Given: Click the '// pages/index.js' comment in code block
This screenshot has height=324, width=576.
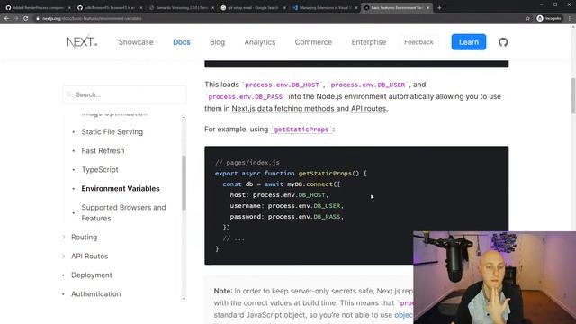Looking at the screenshot, I should pyautogui.click(x=247, y=162).
